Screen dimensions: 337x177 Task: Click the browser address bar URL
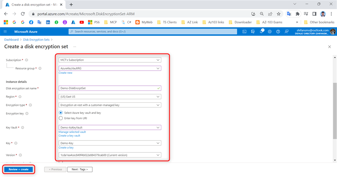click(86, 14)
